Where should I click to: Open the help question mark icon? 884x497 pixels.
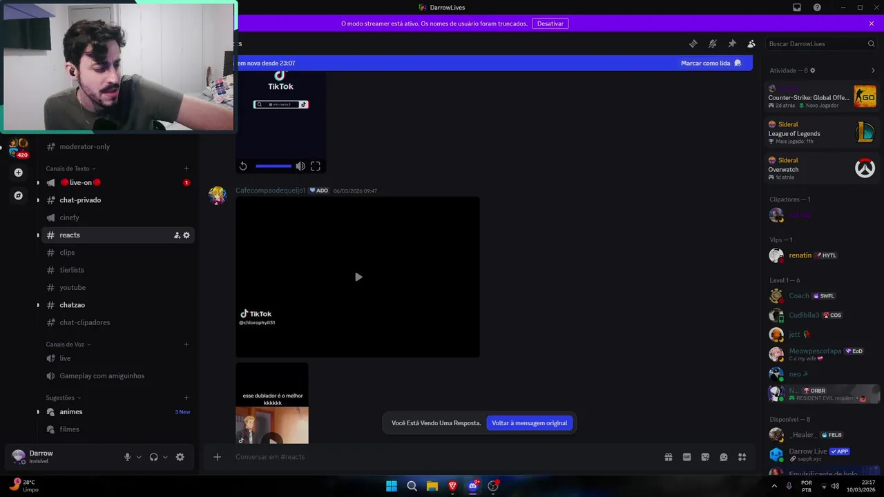[817, 8]
